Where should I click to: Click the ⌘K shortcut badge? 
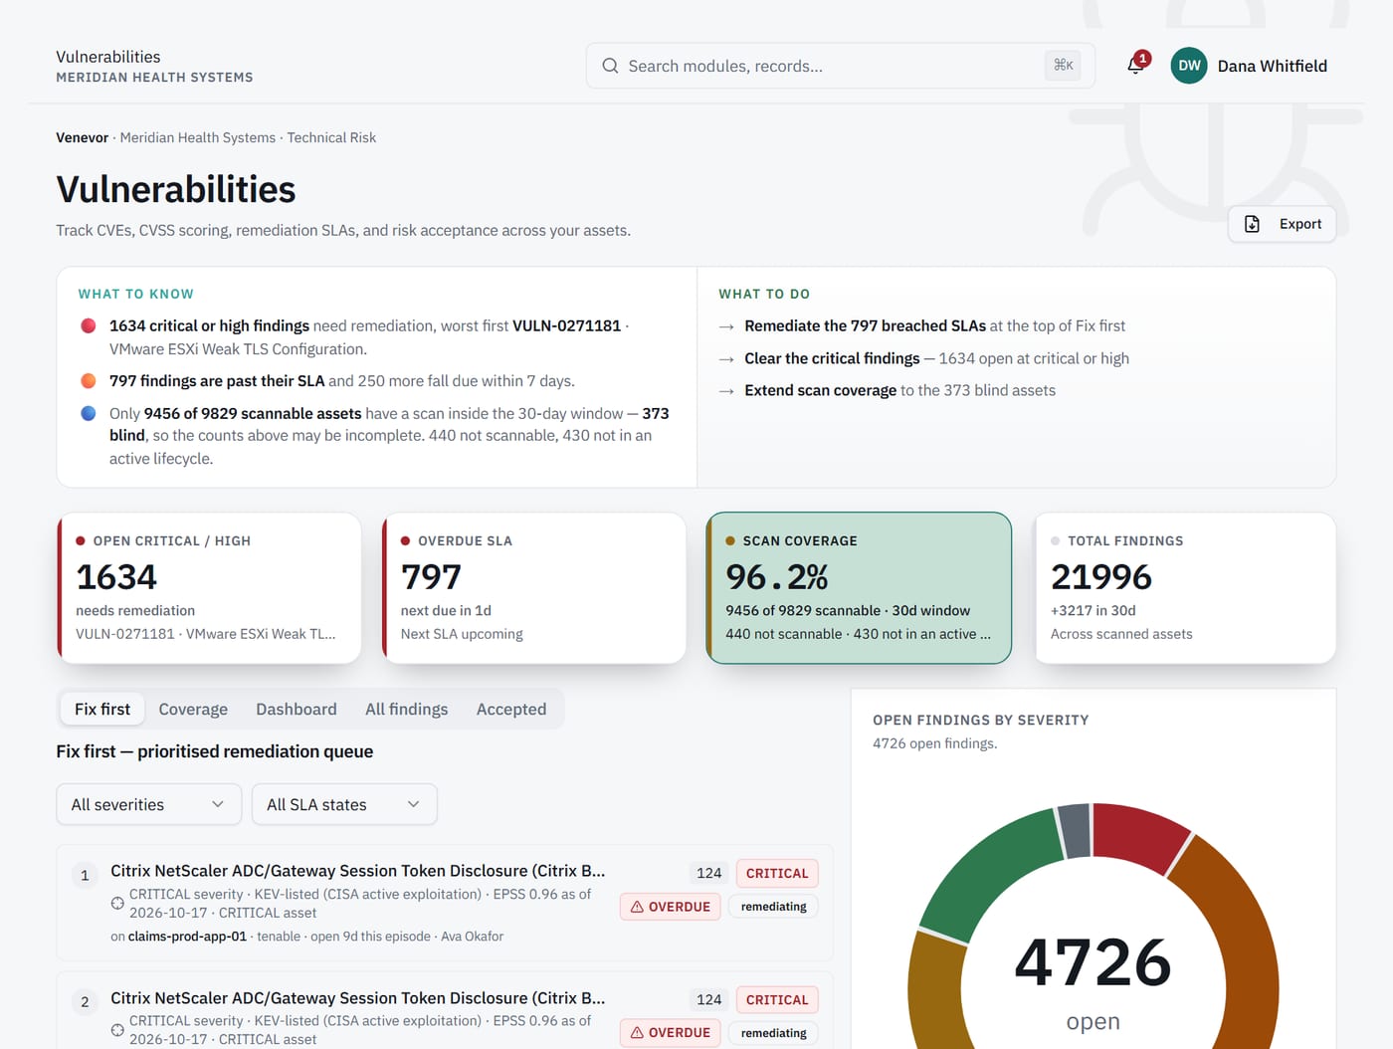1064,66
